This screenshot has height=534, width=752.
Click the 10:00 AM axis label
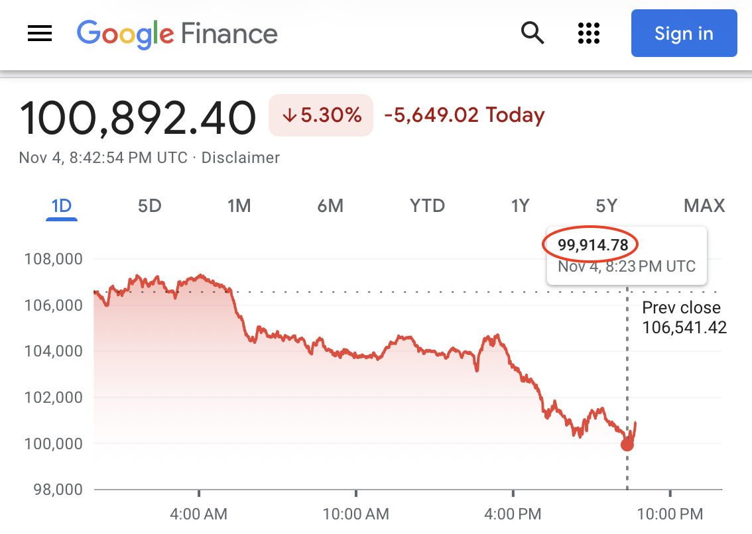tap(356, 513)
